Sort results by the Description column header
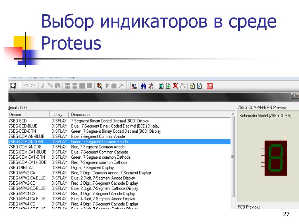The image size is (299, 224). click(150, 114)
